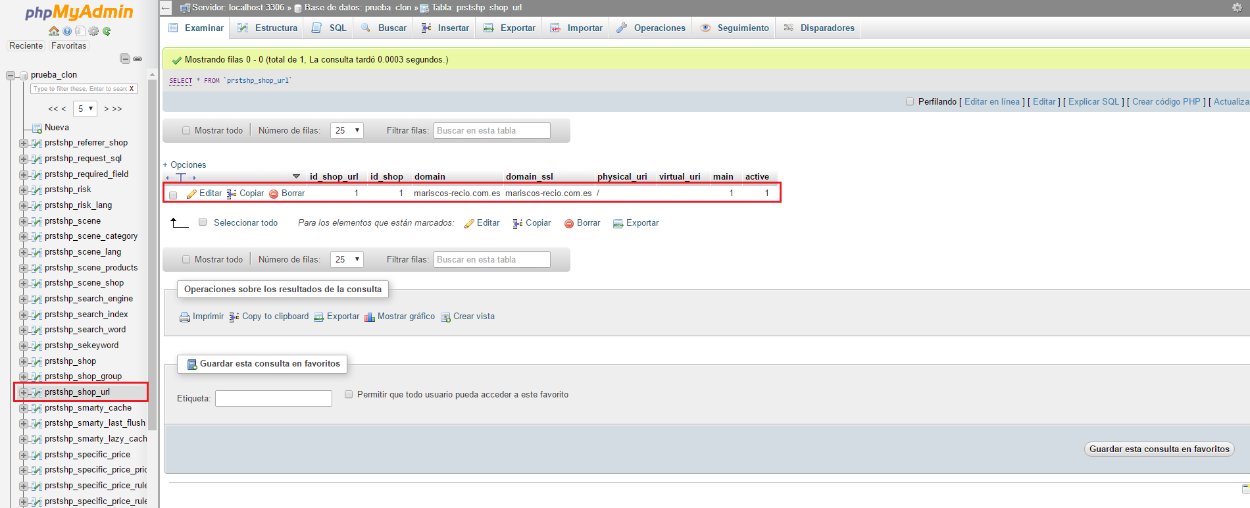
Task: Enable the Perfilando checkbox
Action: click(x=910, y=101)
